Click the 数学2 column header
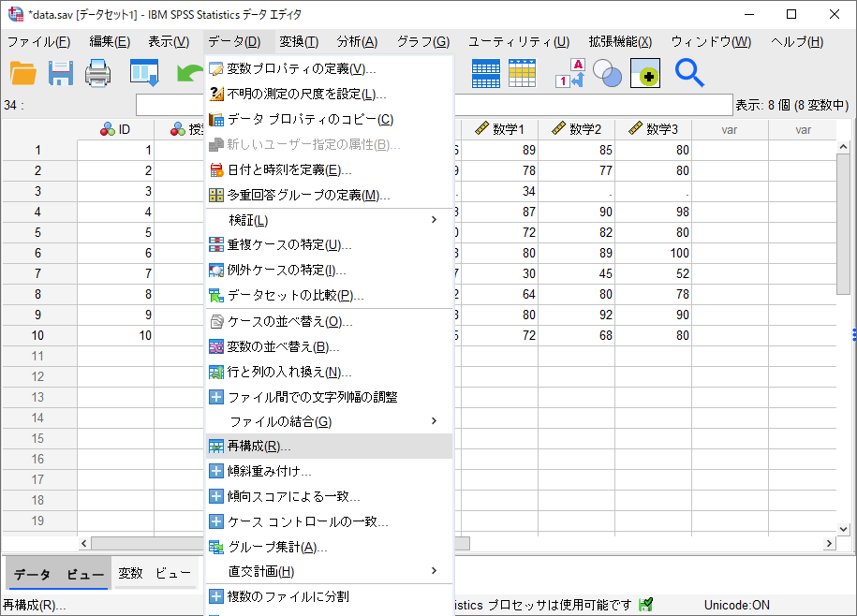 click(577, 129)
